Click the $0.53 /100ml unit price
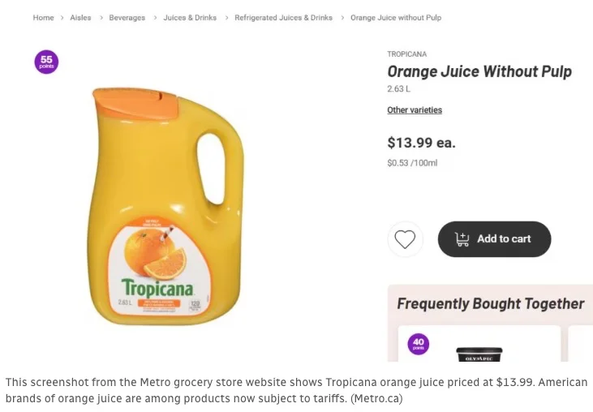 [x=412, y=163]
